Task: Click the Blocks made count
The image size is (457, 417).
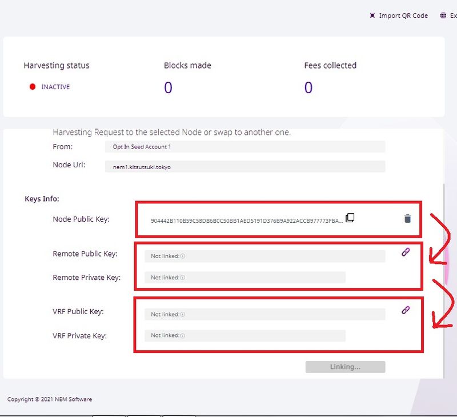Action: (x=168, y=87)
